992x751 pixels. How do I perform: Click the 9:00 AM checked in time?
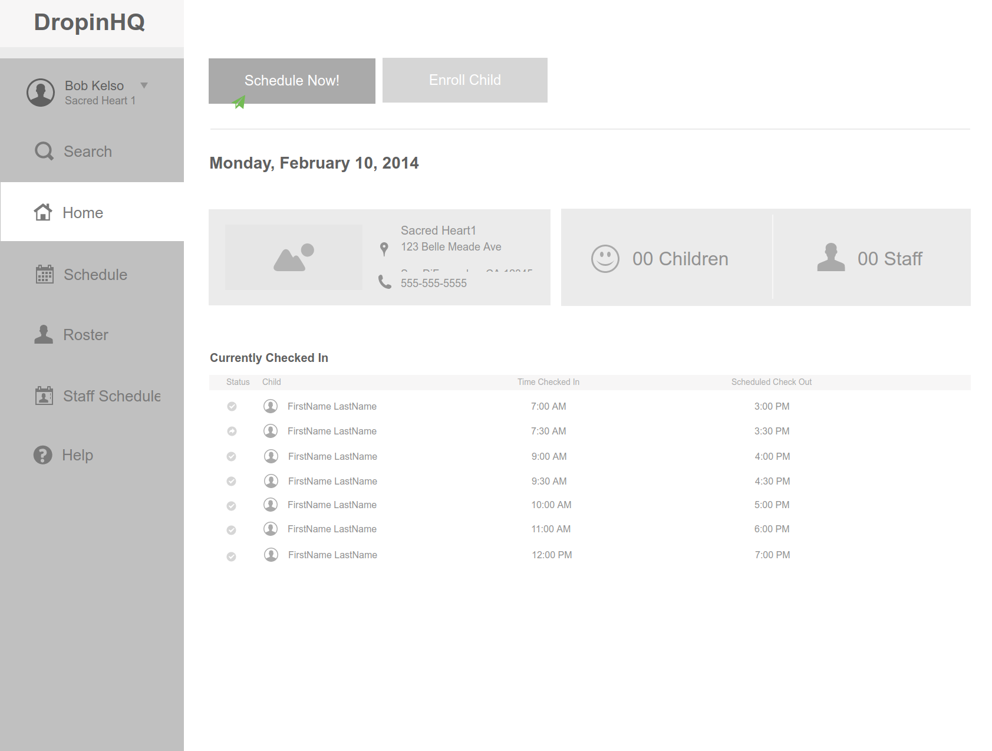click(549, 456)
